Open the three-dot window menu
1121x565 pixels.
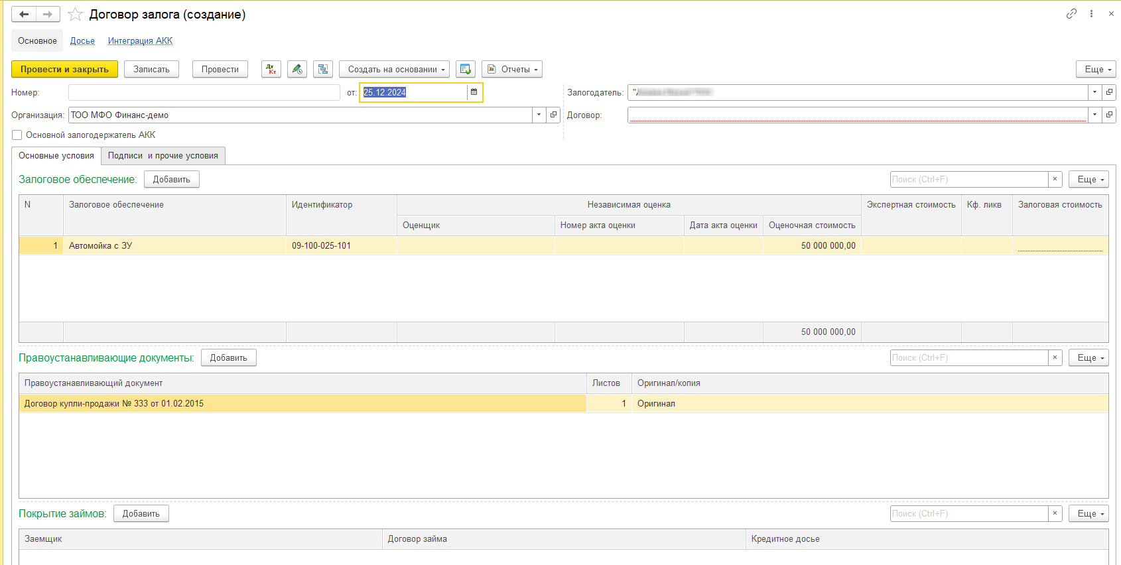(1091, 13)
